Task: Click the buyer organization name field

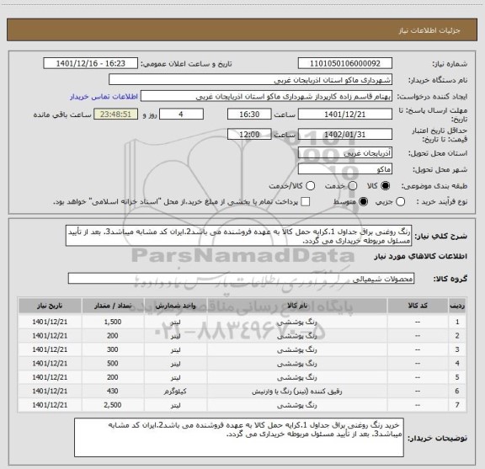Action: coord(250,80)
